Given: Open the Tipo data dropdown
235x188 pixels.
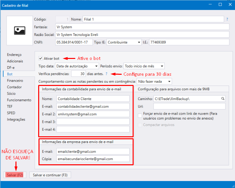Looking at the screenshot, I should coord(77,66).
